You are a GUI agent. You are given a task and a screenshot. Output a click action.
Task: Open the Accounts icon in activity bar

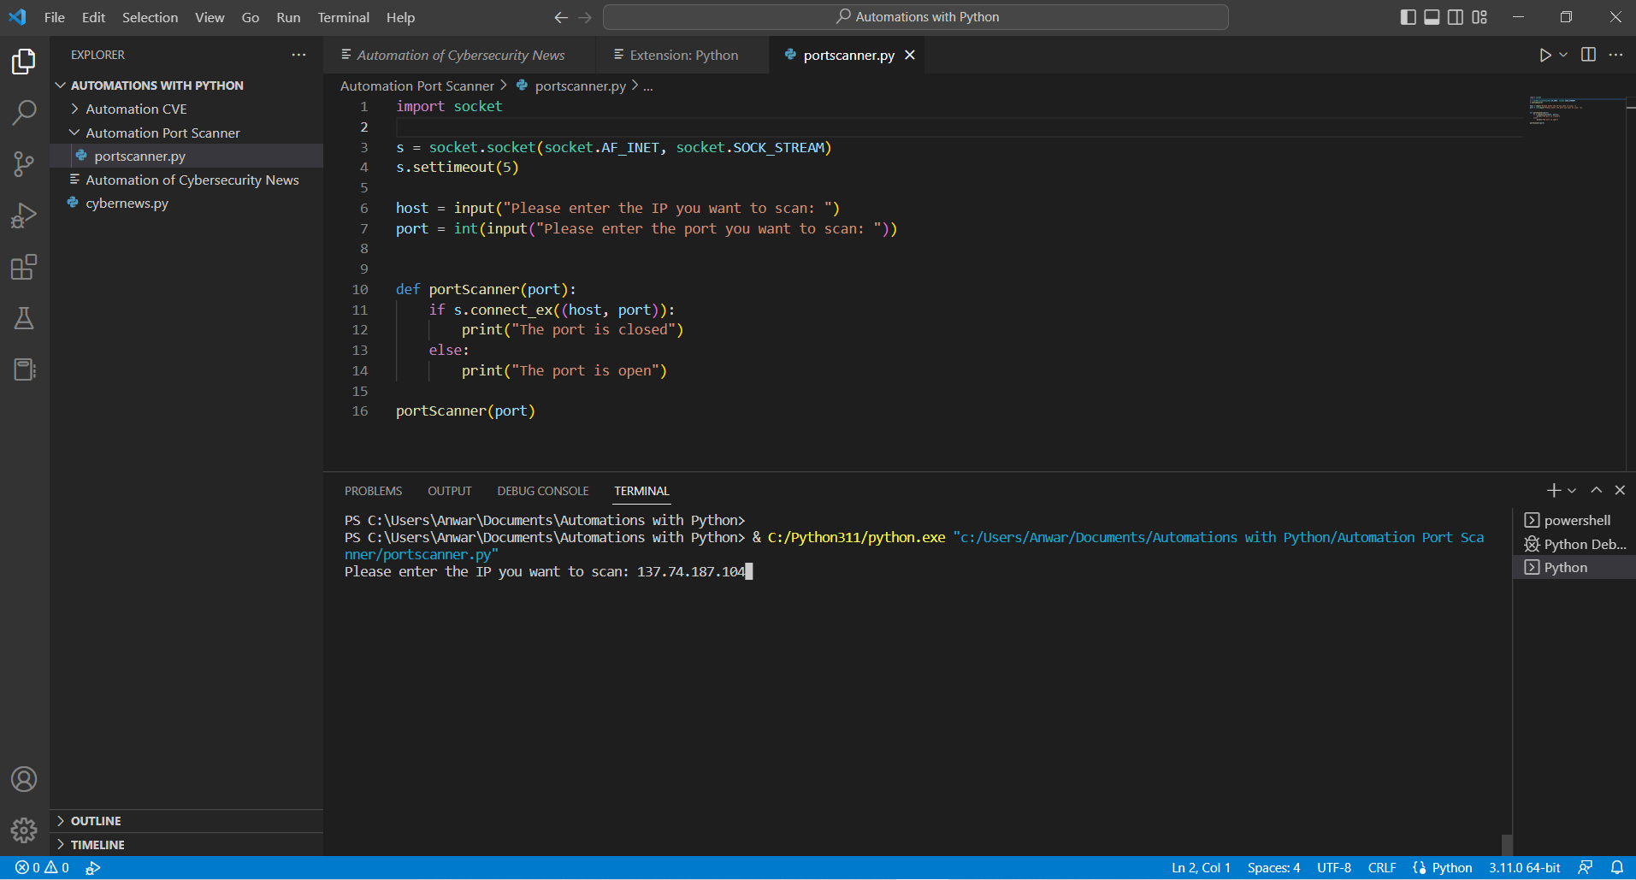click(x=24, y=779)
